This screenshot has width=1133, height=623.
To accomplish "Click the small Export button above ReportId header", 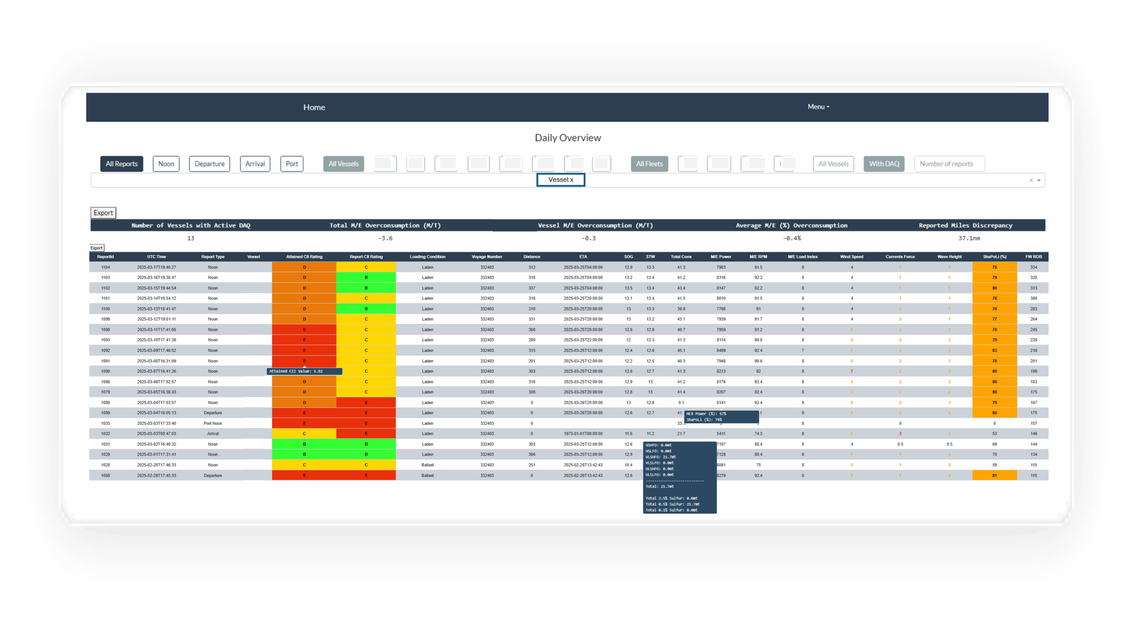I will [x=96, y=248].
